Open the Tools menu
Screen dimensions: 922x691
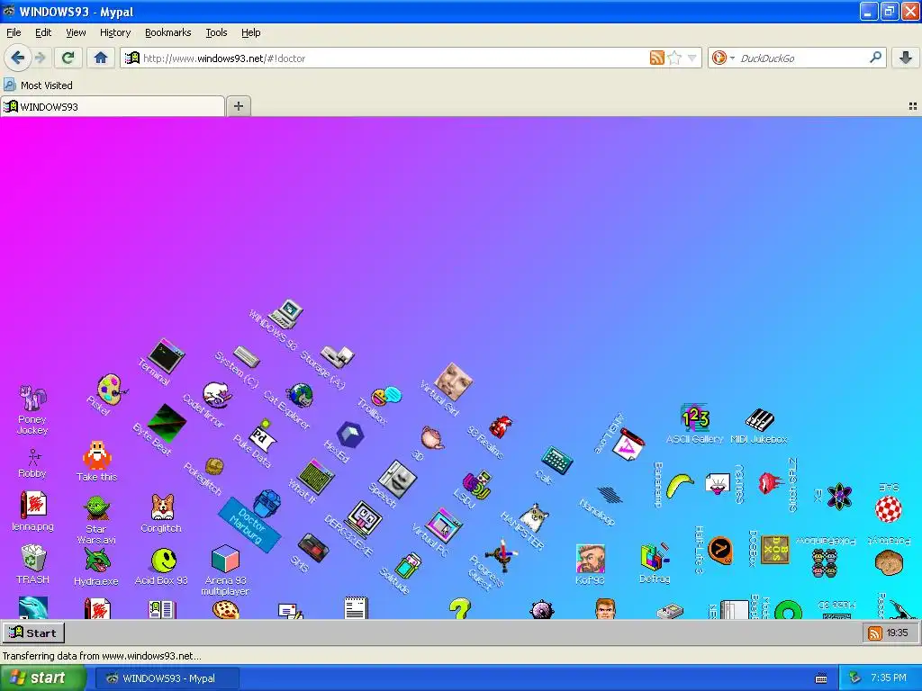216,32
